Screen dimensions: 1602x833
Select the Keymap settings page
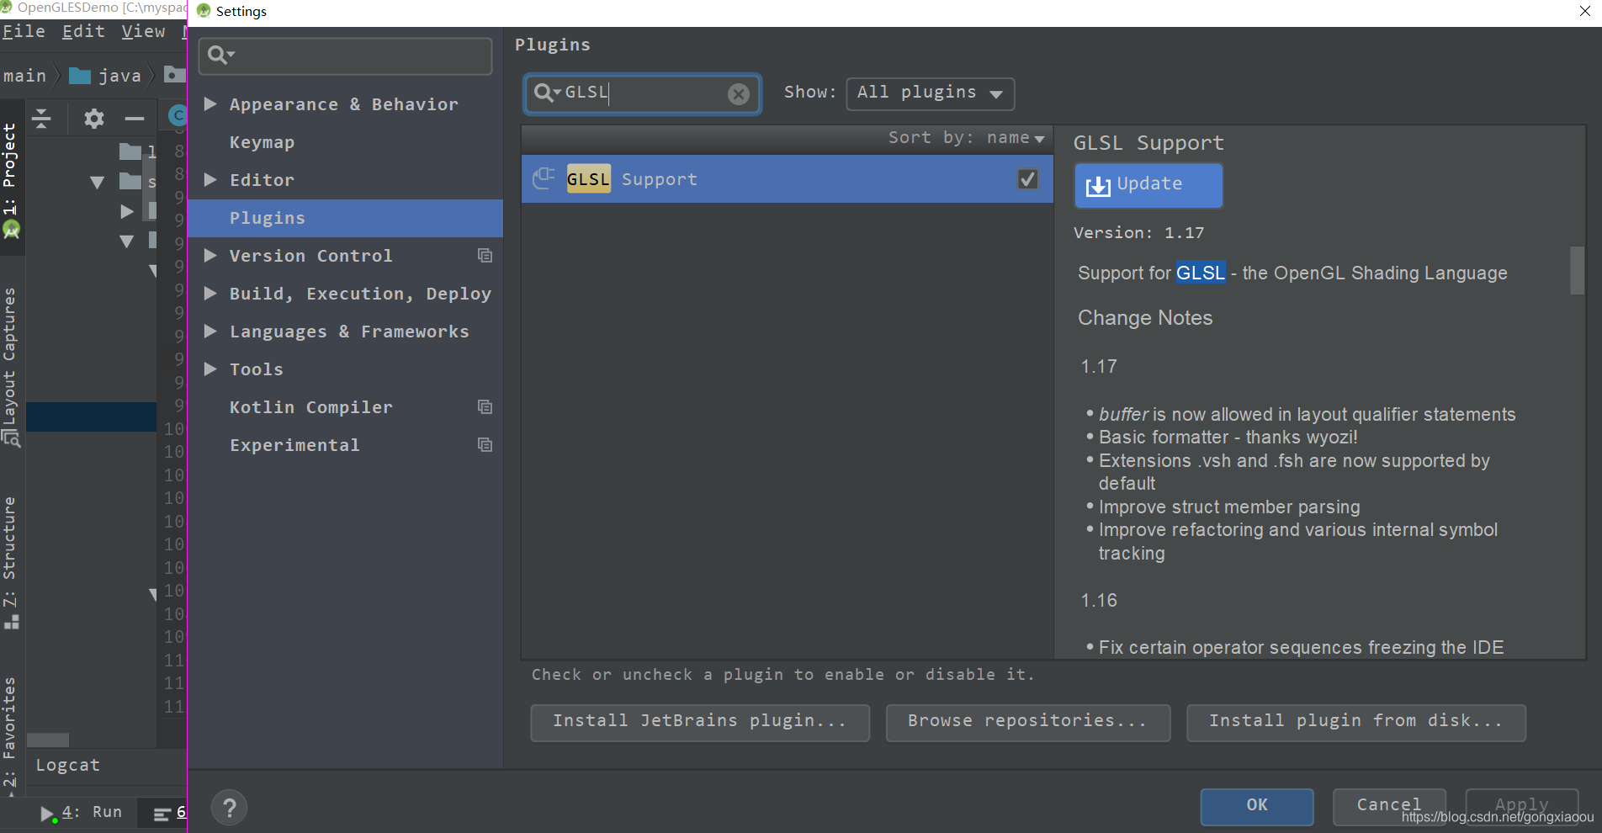pos(262,142)
